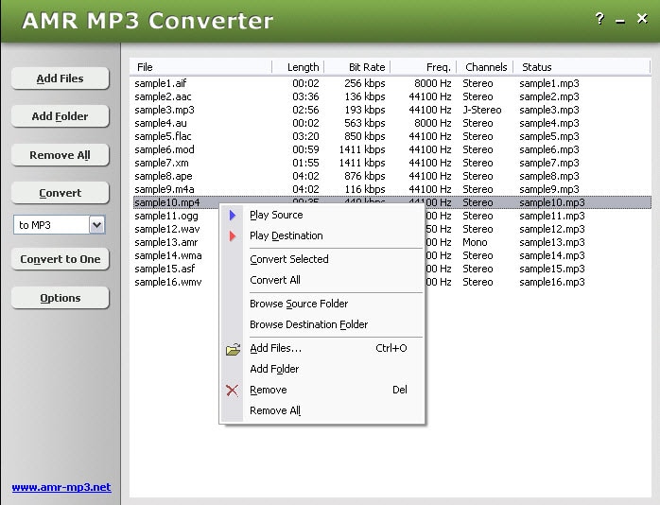Sort by the Channels column header

[x=485, y=67]
